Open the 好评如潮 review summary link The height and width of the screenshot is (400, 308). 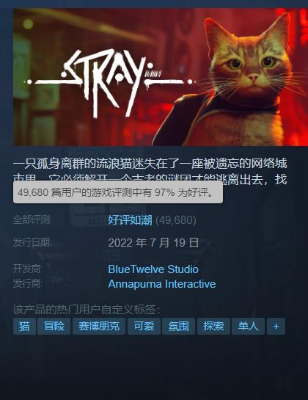pos(130,220)
